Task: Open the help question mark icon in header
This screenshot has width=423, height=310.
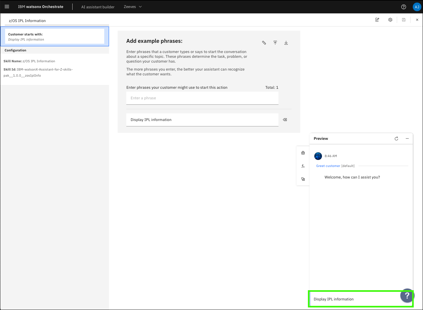Action: click(403, 7)
